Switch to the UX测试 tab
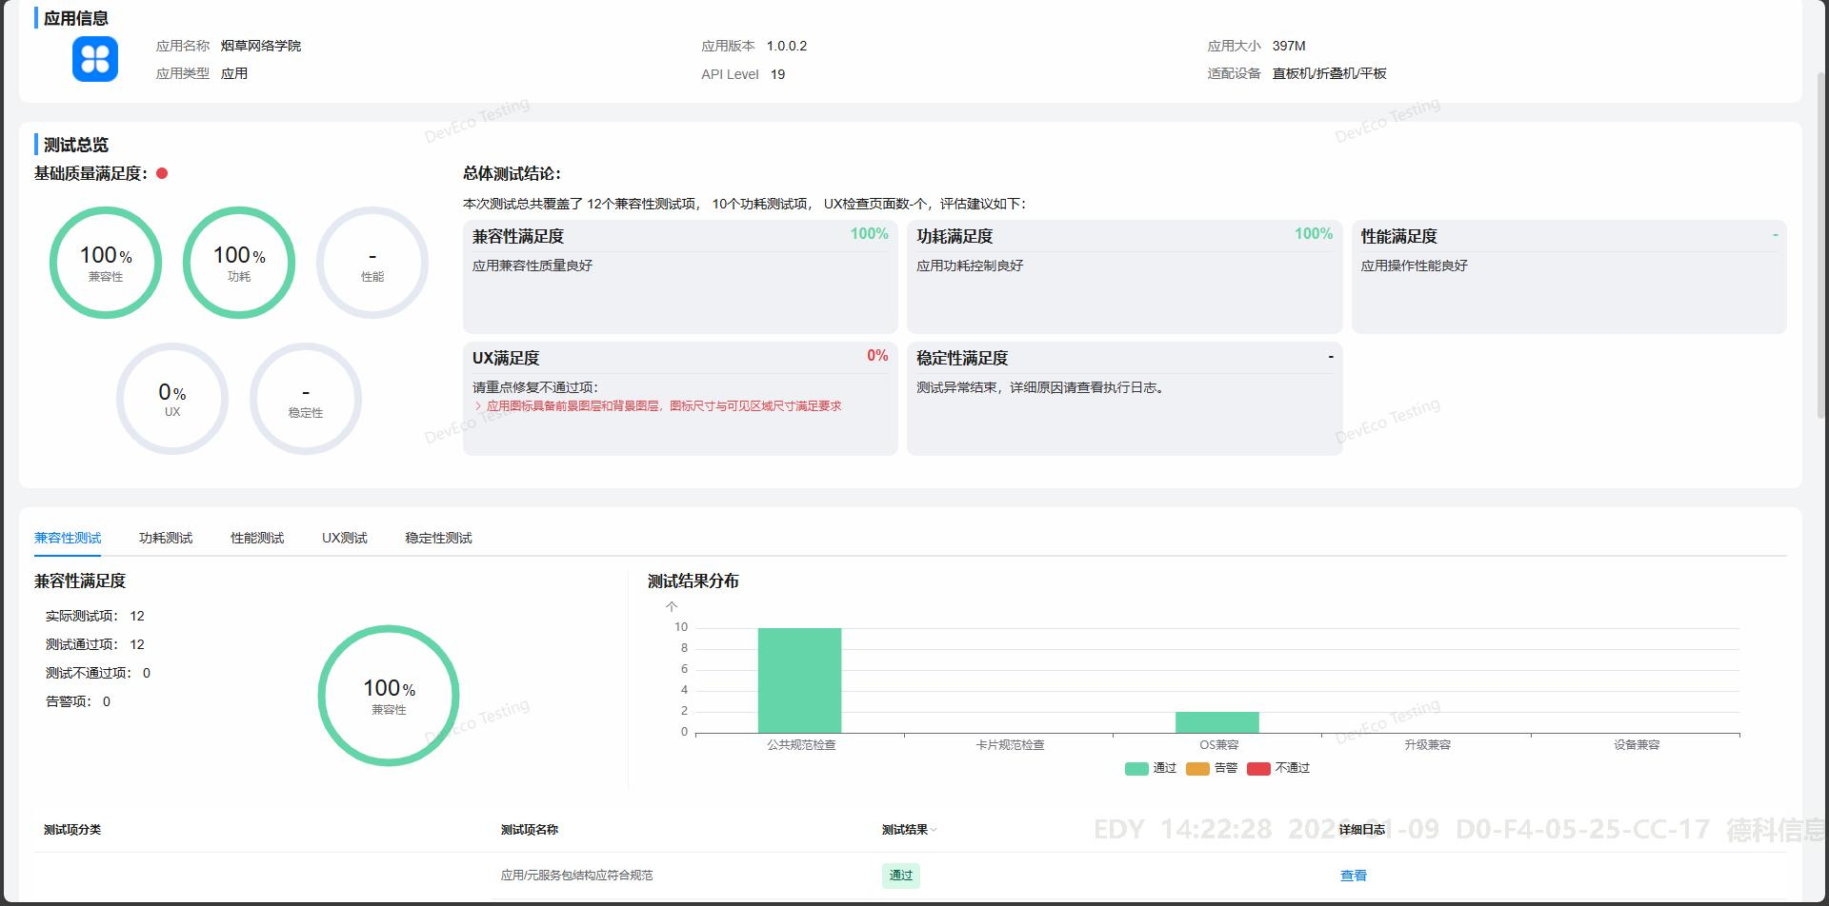This screenshot has width=1829, height=906. coord(345,538)
